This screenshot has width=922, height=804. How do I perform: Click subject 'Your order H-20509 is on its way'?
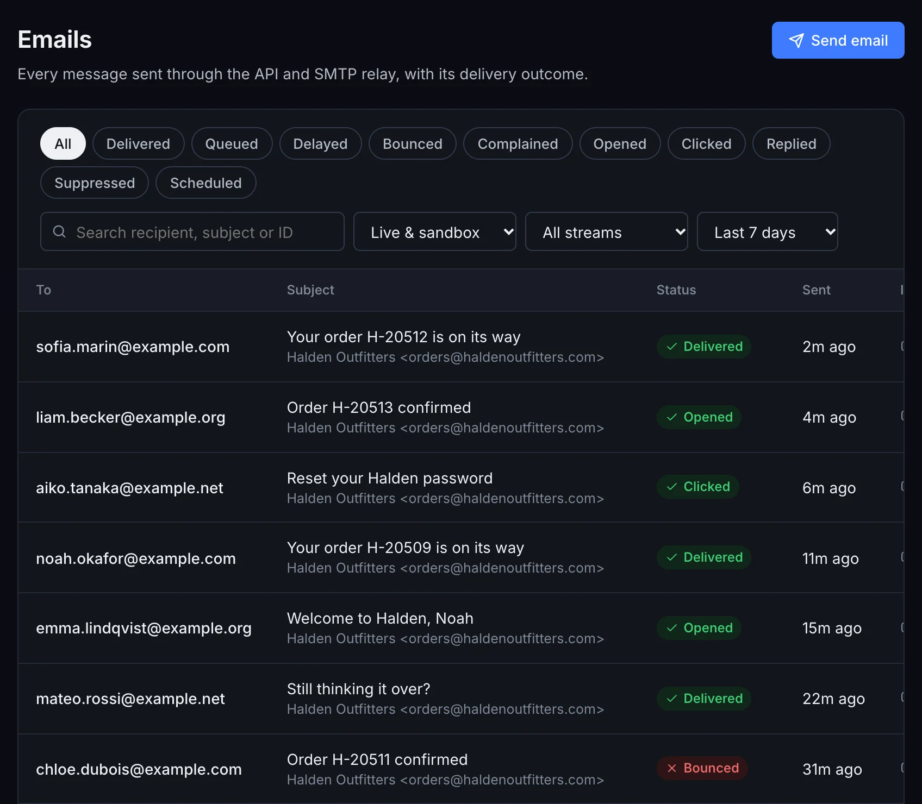405,548
